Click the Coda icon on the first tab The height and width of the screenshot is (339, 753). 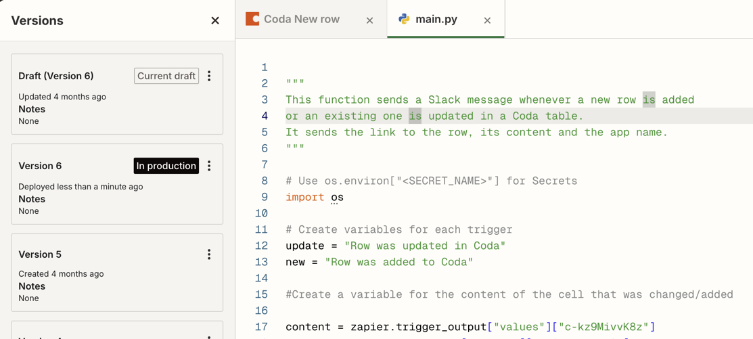point(252,19)
